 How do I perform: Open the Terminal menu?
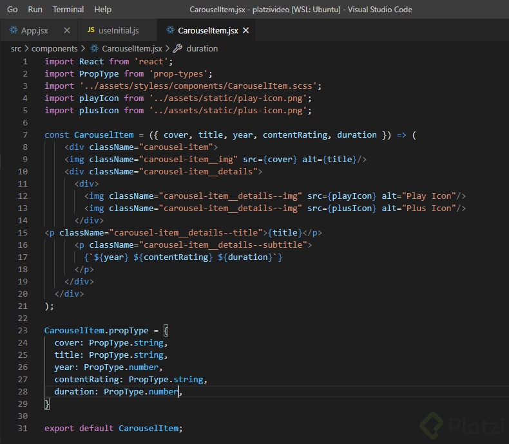68,10
